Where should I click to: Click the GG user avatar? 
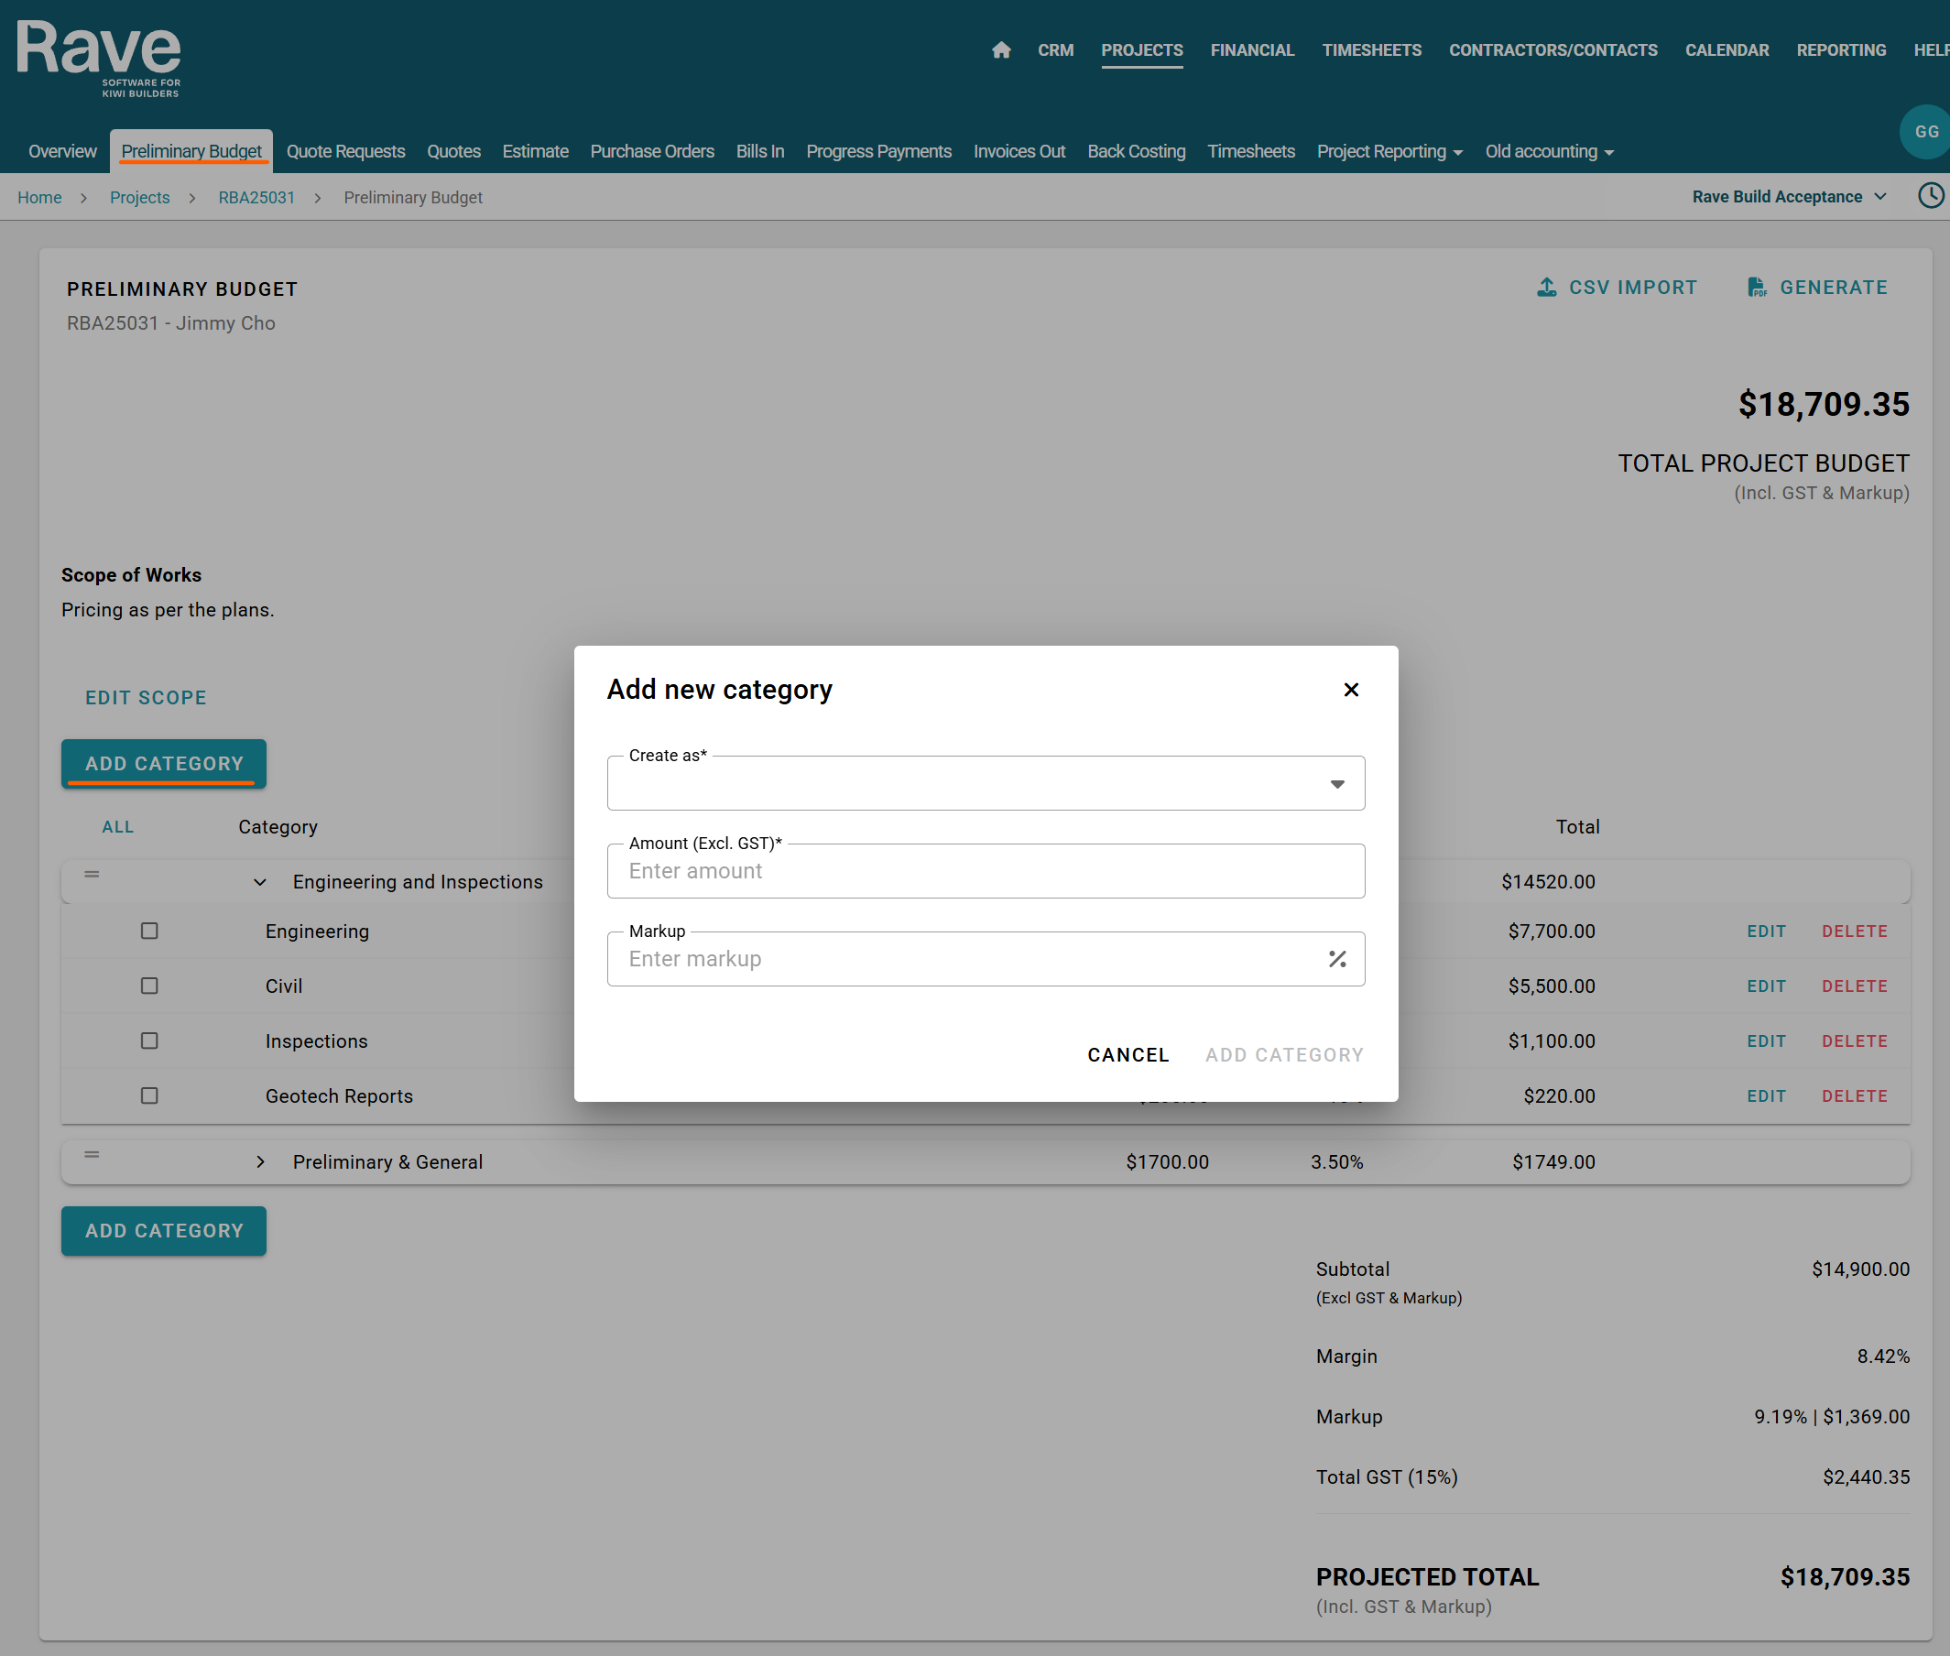click(x=1925, y=133)
